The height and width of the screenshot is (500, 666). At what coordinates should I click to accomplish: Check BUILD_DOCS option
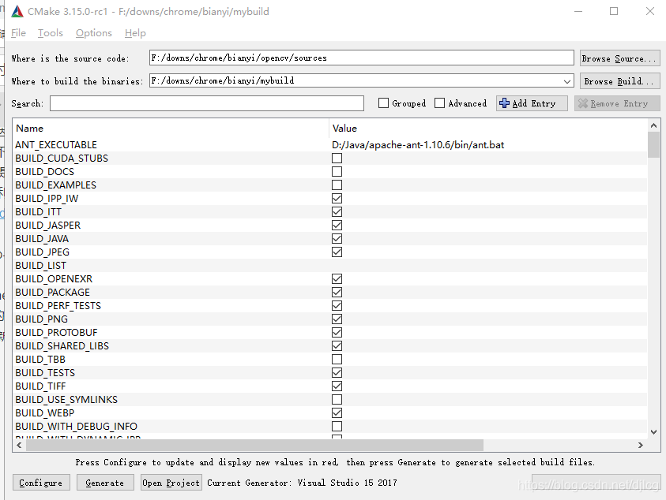point(337,171)
